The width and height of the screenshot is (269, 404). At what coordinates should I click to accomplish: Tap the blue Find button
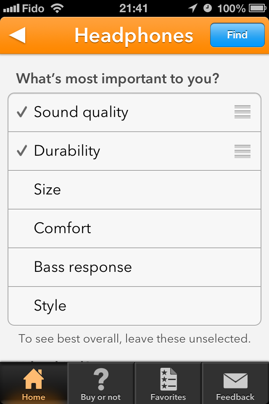click(237, 35)
